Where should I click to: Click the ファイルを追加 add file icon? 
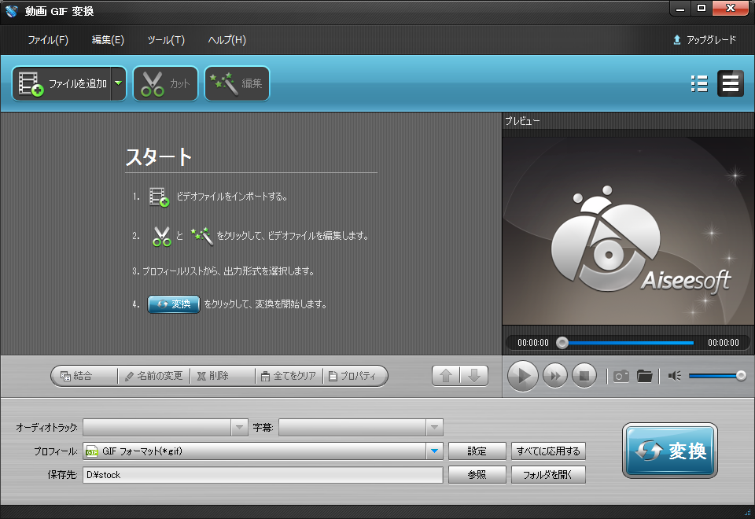[30, 83]
